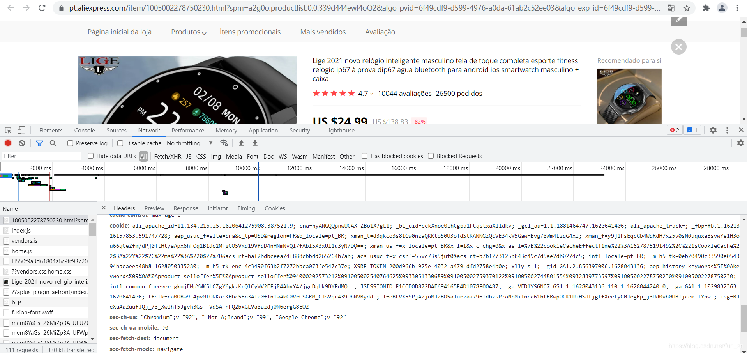Open network conditions wifi icon

point(224,143)
